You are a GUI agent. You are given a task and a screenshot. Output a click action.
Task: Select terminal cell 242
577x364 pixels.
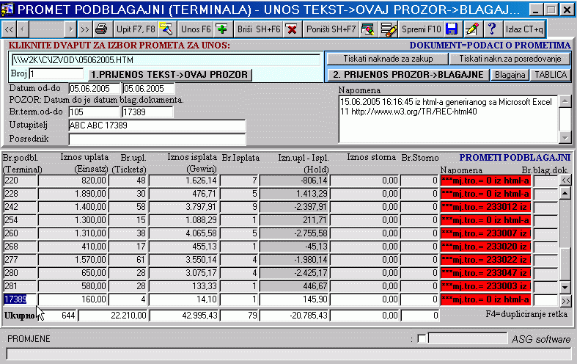pos(21,207)
